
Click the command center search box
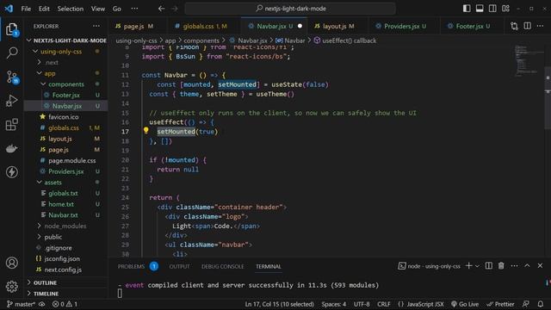(290, 9)
